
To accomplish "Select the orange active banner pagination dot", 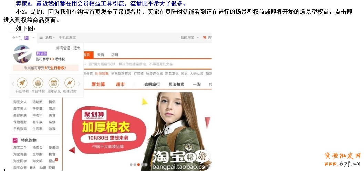I will (138, 165).
